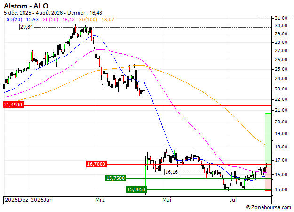294x212 pixels.
Task: Click the GD(20) value '15,93'
Action: point(32,19)
